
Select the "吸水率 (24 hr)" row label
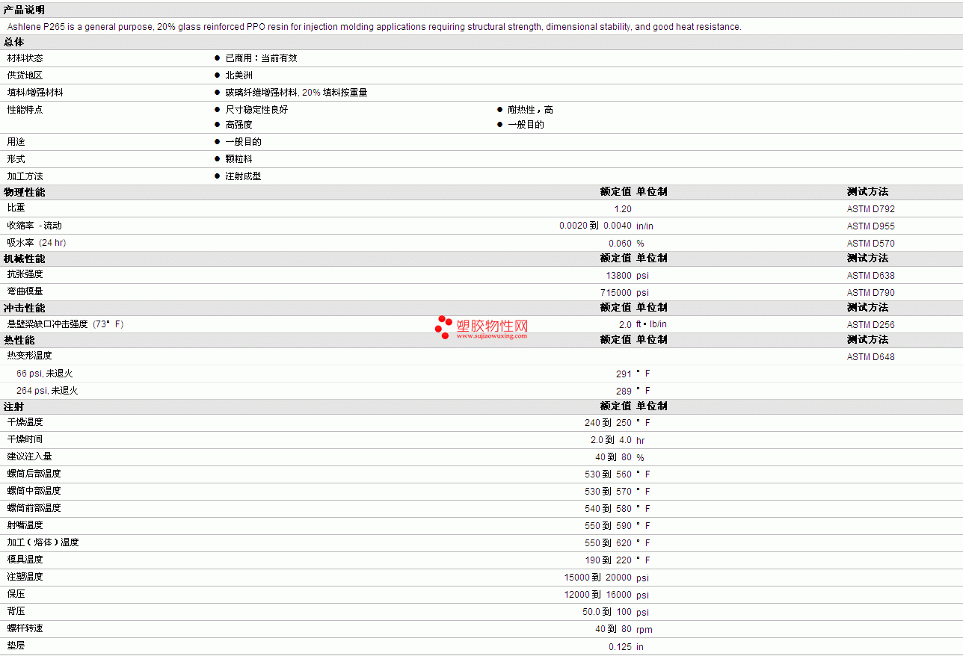pyautogui.click(x=37, y=243)
